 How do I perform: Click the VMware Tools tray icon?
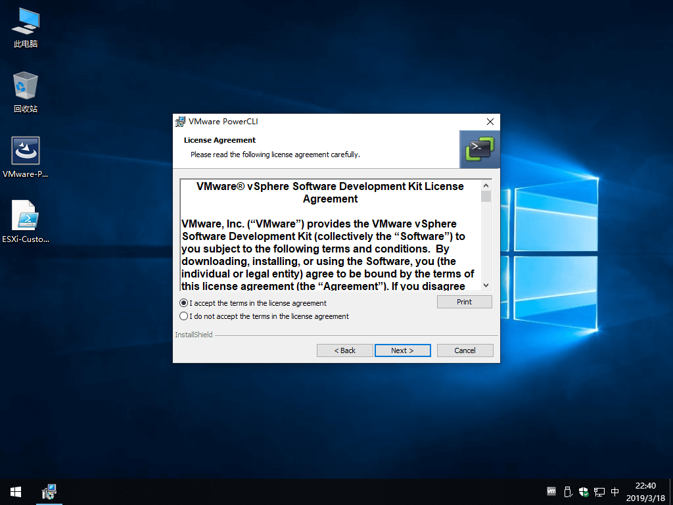pos(551,491)
